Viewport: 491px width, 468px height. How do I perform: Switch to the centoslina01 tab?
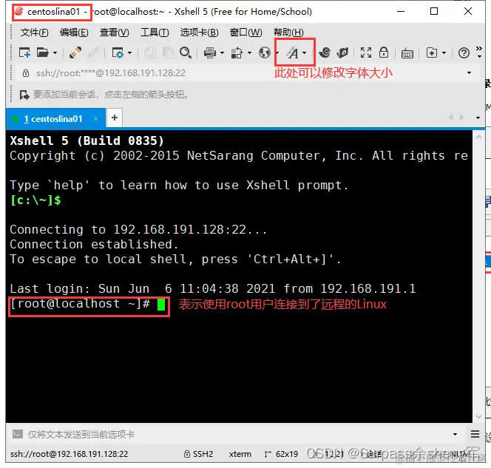tap(53, 119)
